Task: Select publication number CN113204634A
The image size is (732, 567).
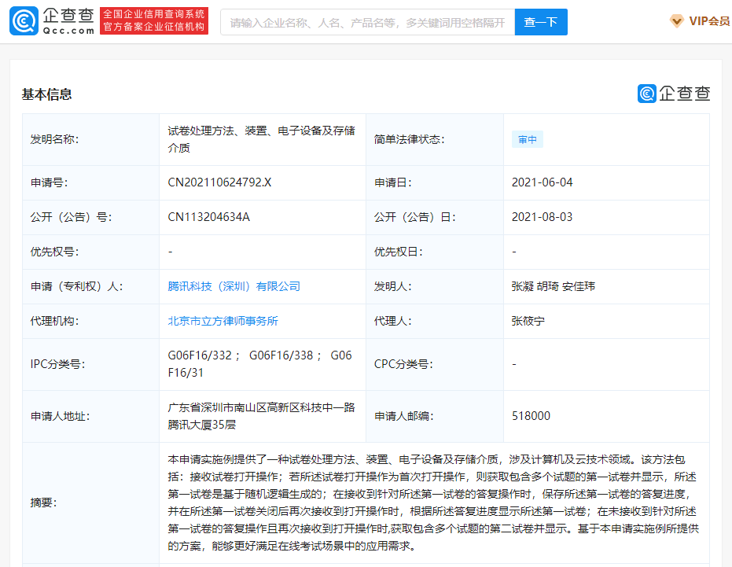Action: tap(208, 217)
